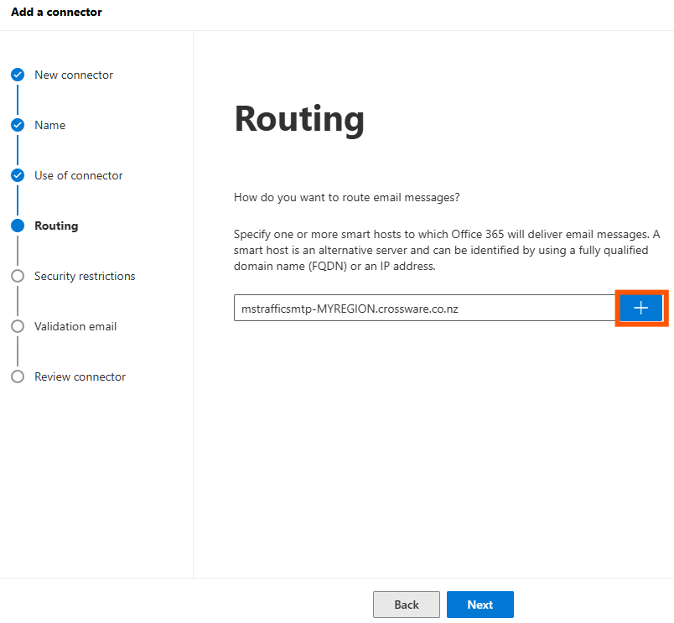The height and width of the screenshot is (623, 674).
Task: Open the Review connector step label
Action: [80, 376]
